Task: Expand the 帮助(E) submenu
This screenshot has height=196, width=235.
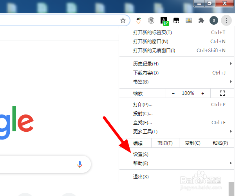Action: coord(177,163)
